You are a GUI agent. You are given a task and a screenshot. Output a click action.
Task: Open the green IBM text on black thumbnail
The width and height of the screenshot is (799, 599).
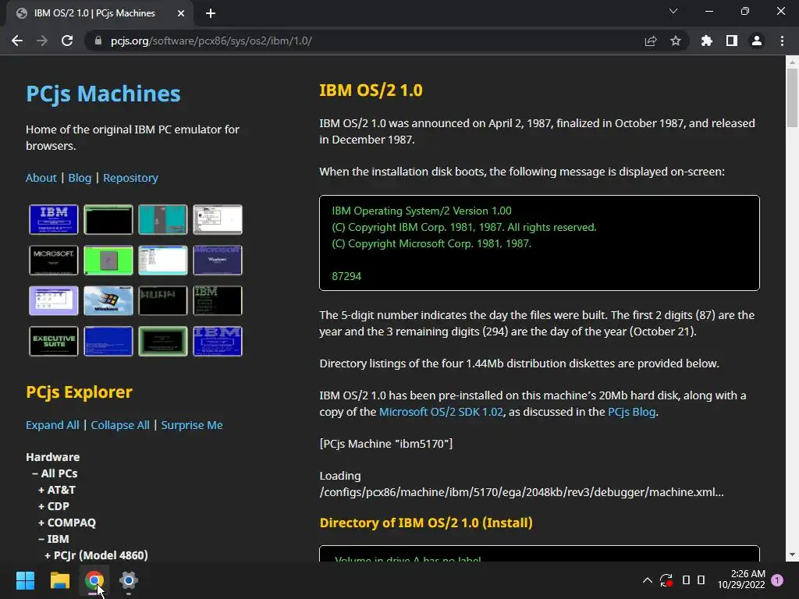[x=218, y=300]
